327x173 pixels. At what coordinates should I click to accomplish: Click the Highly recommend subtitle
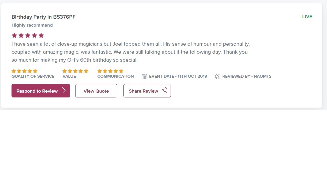[x=32, y=25]
